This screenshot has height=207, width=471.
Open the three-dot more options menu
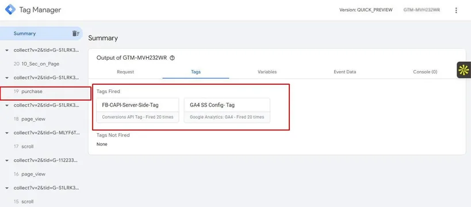[x=456, y=10]
